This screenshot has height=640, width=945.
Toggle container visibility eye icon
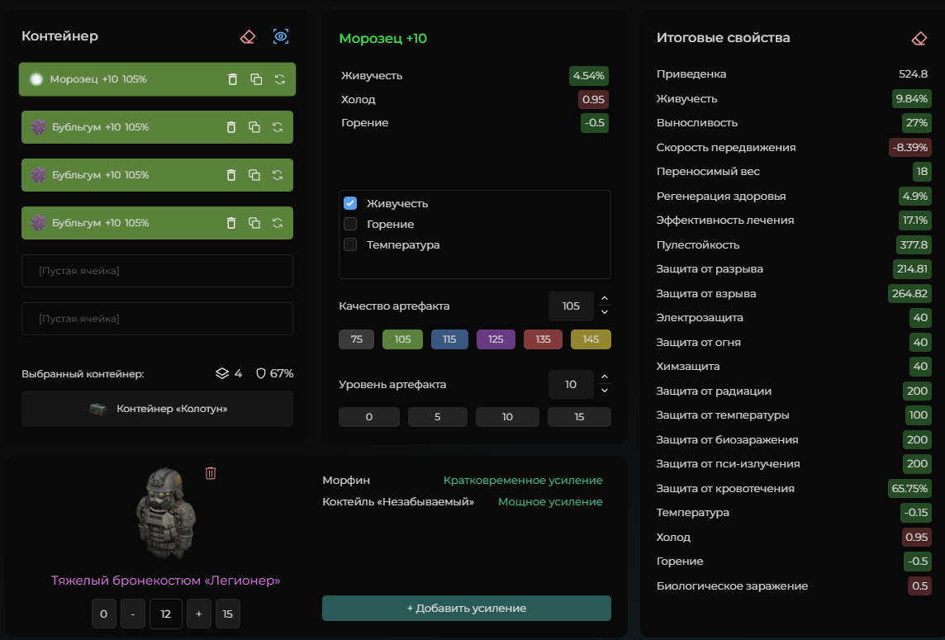tap(281, 36)
